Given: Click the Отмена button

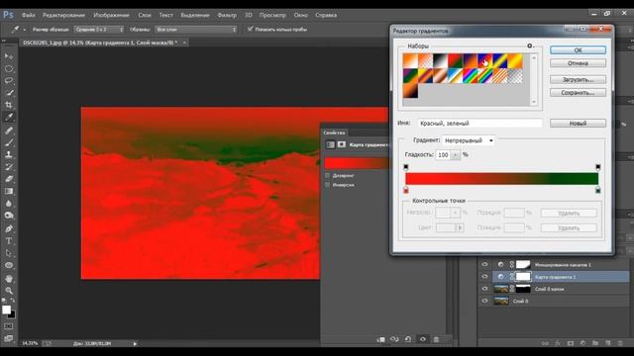Looking at the screenshot, I should [x=578, y=63].
